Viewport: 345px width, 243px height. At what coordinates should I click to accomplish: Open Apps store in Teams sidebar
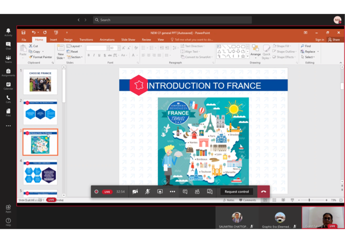click(8, 208)
